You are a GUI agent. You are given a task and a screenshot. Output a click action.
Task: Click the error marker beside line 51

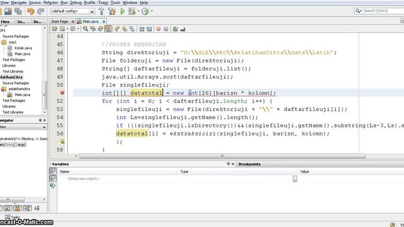click(62, 93)
